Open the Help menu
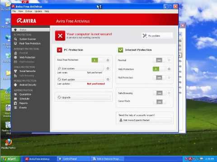This screenshot has width=217, height=162. click(47, 11)
